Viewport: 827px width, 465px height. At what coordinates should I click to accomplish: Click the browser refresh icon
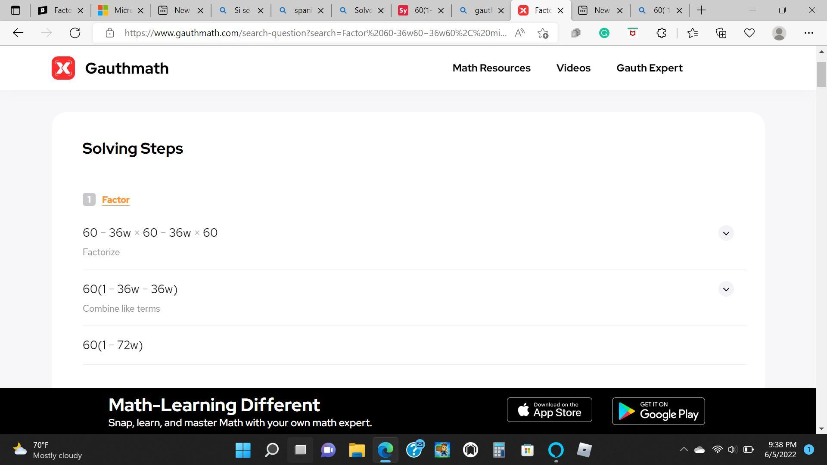[75, 33]
